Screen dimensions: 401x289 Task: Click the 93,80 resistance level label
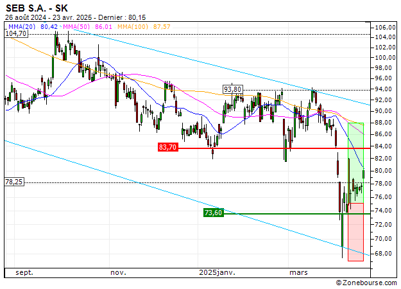tap(232, 89)
